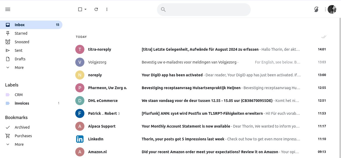
Task: Expand More under Bookmarks section
Action: coord(19,144)
